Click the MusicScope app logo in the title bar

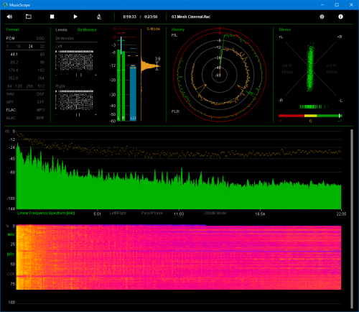tap(5, 5)
